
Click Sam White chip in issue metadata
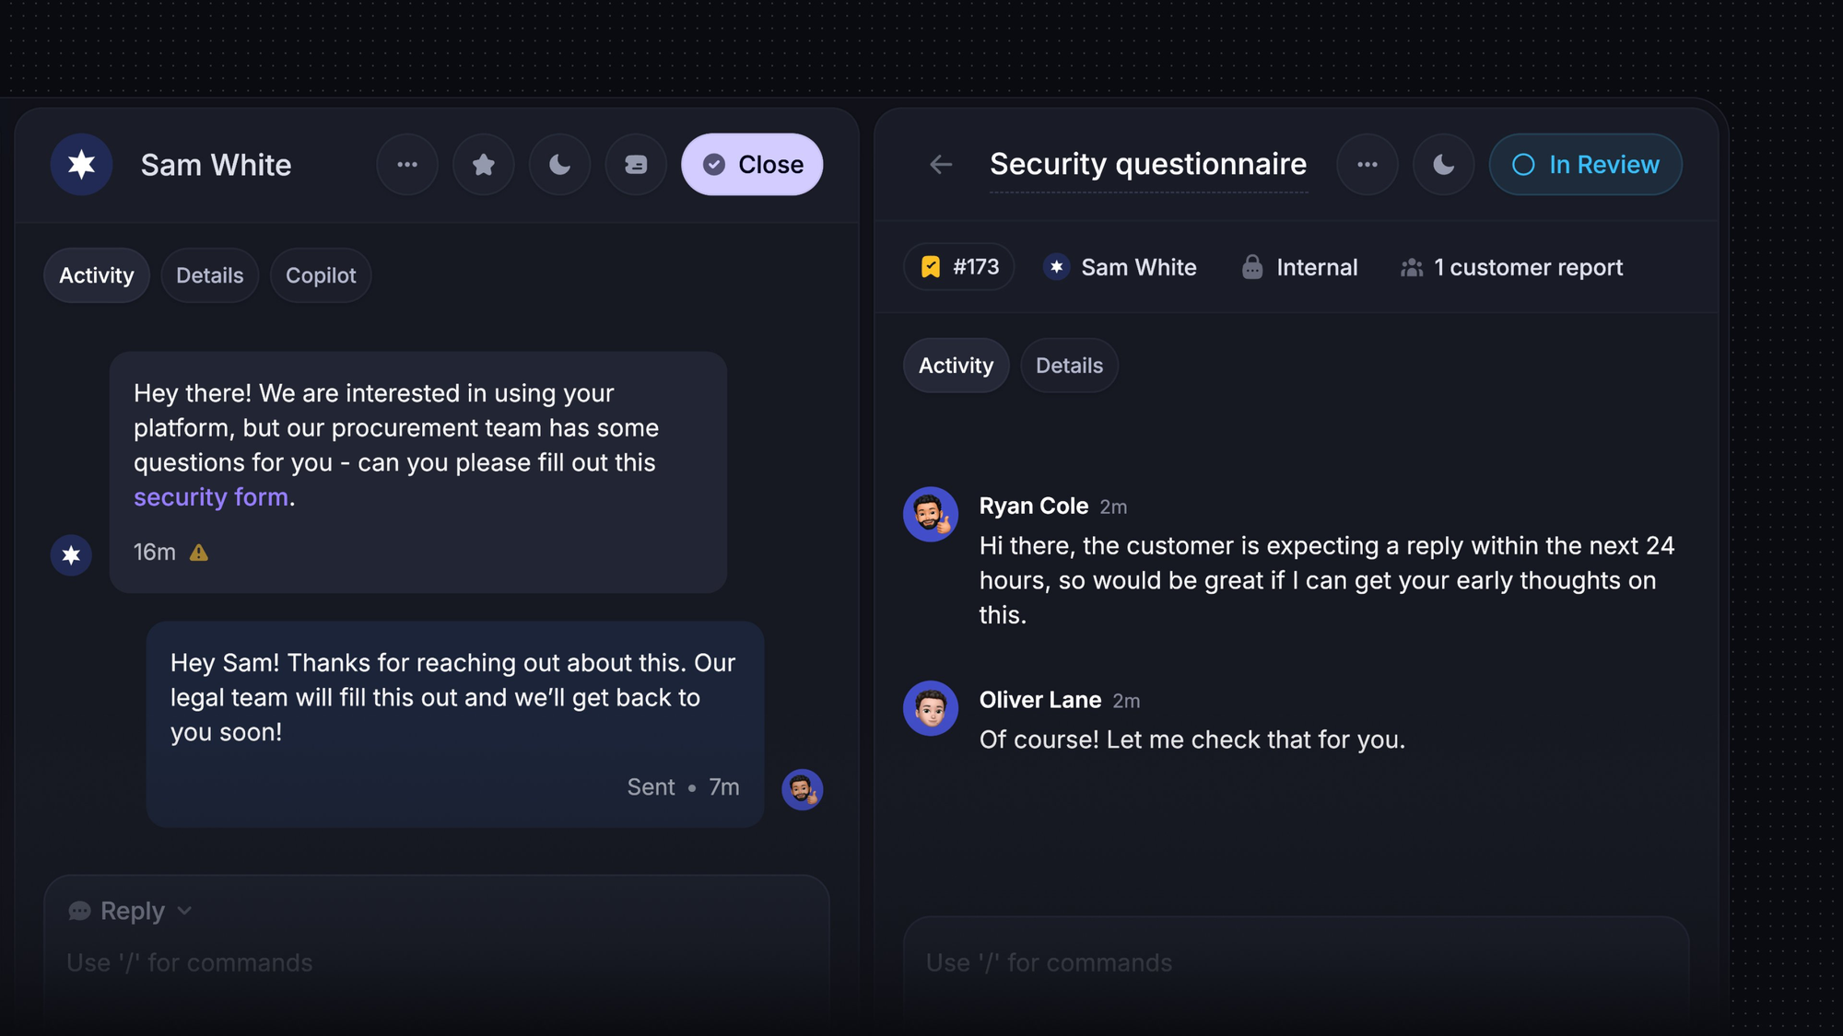(1121, 267)
